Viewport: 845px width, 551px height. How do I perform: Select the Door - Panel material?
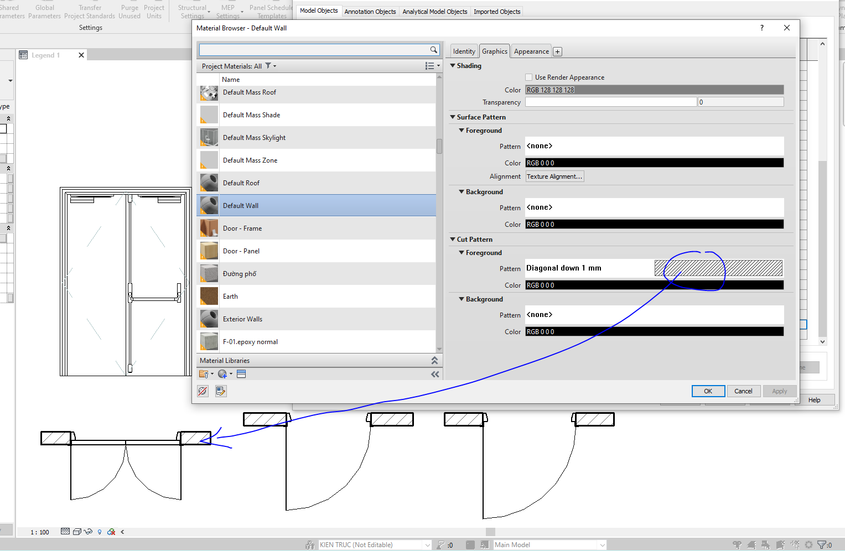317,251
